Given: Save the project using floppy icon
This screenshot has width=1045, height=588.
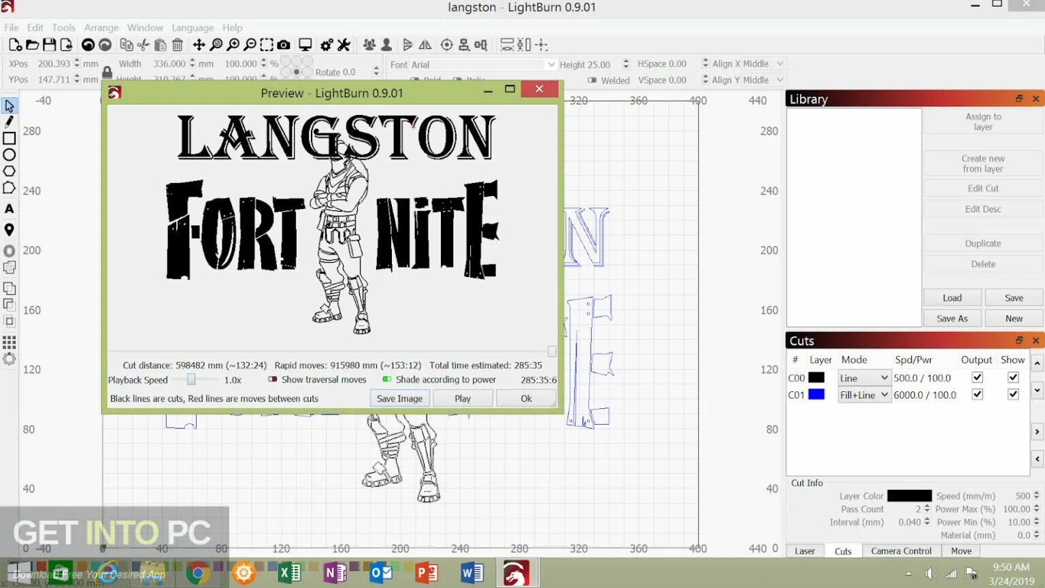Looking at the screenshot, I should coord(49,45).
